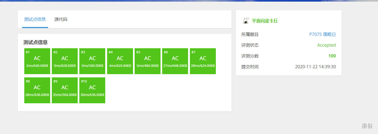Select test case #2 AC block

65,61
